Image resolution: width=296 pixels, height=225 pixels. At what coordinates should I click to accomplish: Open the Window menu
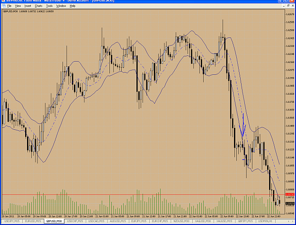tap(61, 6)
